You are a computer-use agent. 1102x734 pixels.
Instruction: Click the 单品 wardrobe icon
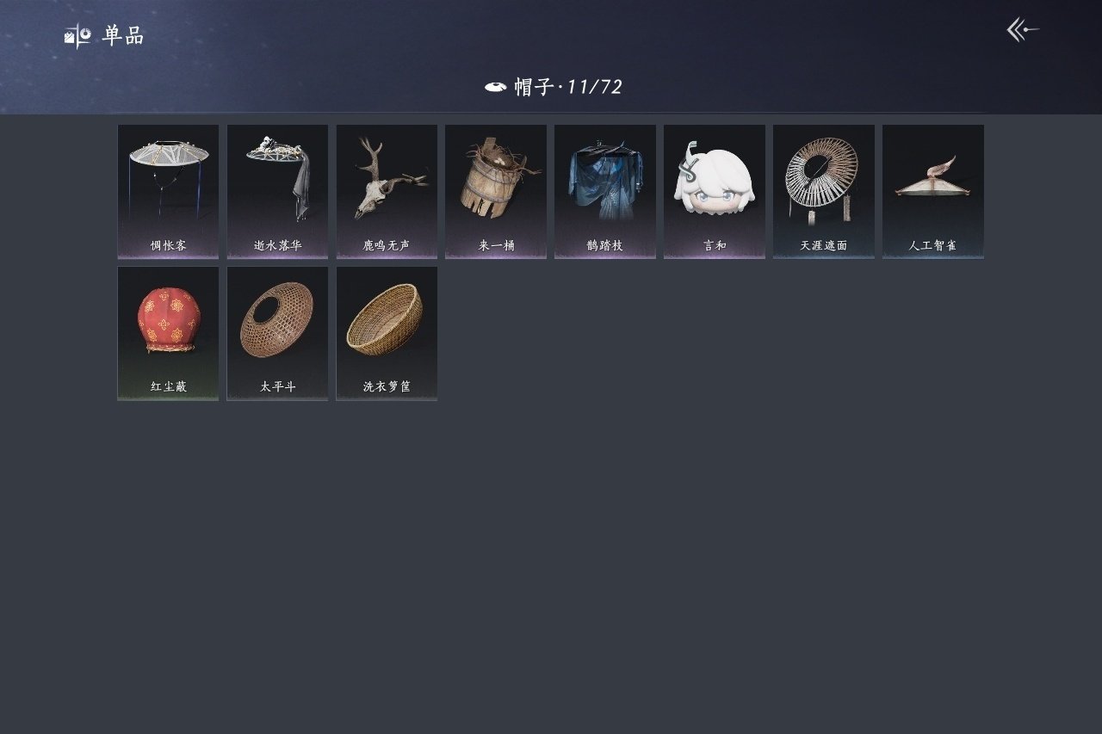77,36
